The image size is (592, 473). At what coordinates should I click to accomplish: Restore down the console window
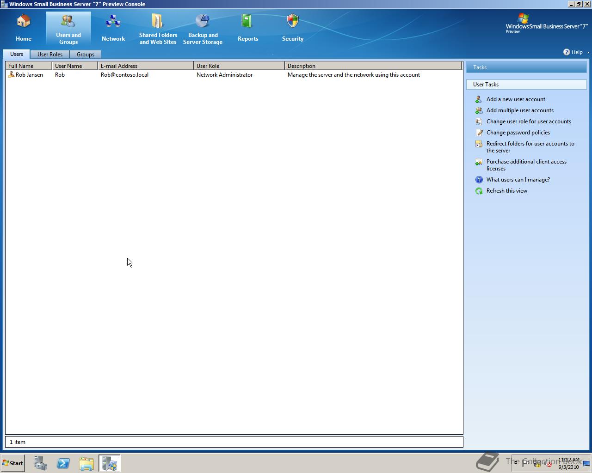[579, 4]
